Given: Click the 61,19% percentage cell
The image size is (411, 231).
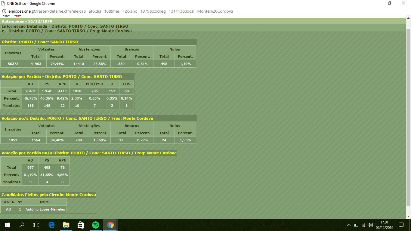Looking at the screenshot, I should tap(30, 175).
